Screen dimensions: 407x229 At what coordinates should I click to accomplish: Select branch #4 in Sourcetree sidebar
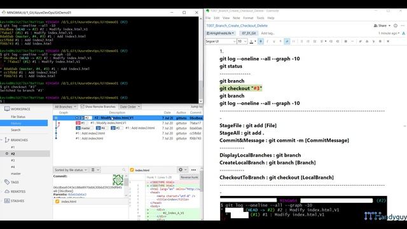13,167
